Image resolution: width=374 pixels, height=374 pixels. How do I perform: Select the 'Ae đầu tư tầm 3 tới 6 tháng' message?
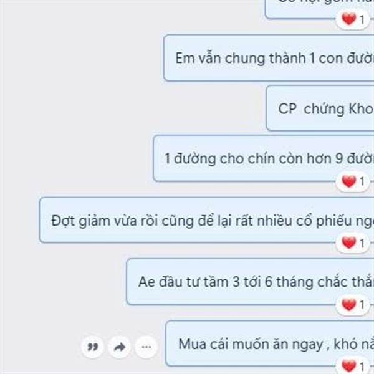pos(250,282)
